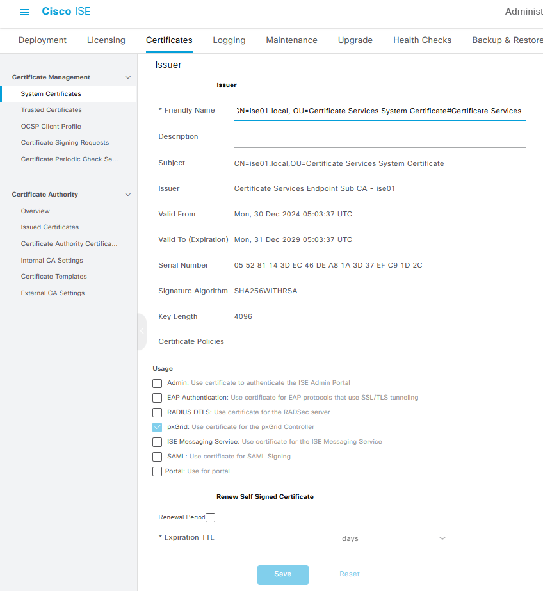This screenshot has height=591, width=543.
Task: Switch to the Deployment tab
Action: click(x=42, y=40)
